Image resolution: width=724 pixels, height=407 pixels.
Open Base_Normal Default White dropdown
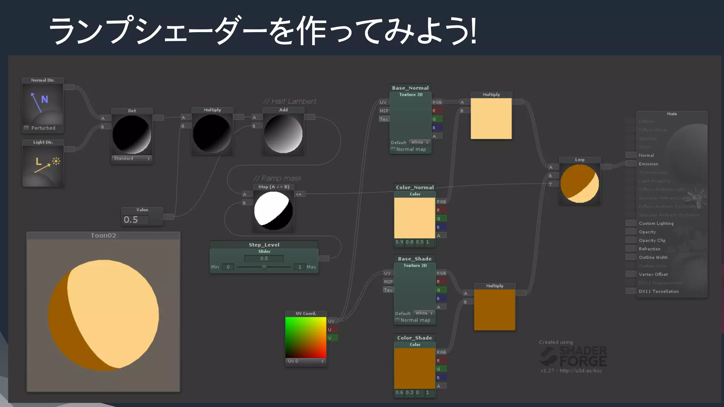pos(420,142)
